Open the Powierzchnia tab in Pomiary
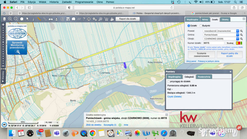Screen dimensions: 247x139 pos(204,77)
